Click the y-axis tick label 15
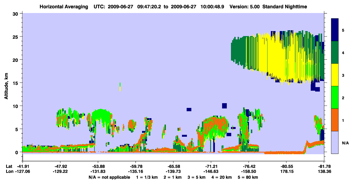The width and height of the screenshot is (360, 185). (16, 83)
